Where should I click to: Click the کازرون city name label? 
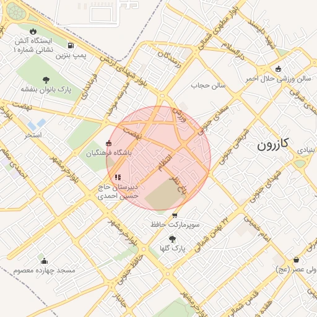(272, 144)
